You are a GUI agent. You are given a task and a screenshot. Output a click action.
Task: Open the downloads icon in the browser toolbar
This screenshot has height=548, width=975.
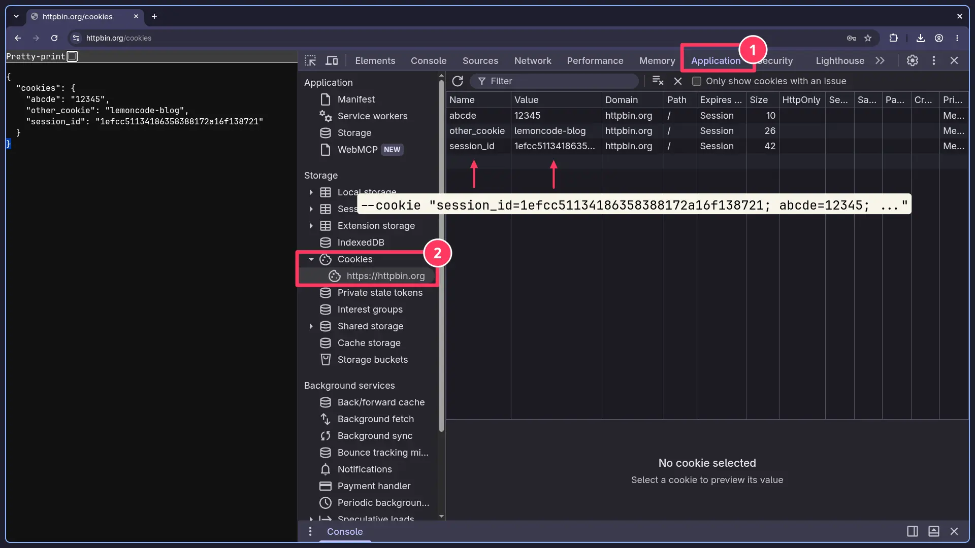(x=920, y=38)
